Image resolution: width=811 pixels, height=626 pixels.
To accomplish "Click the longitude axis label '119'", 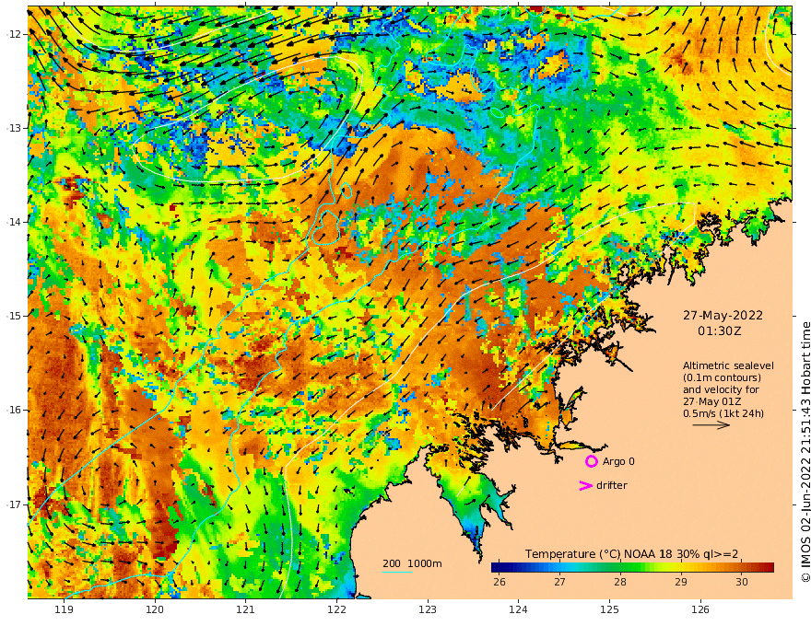I will [64, 610].
